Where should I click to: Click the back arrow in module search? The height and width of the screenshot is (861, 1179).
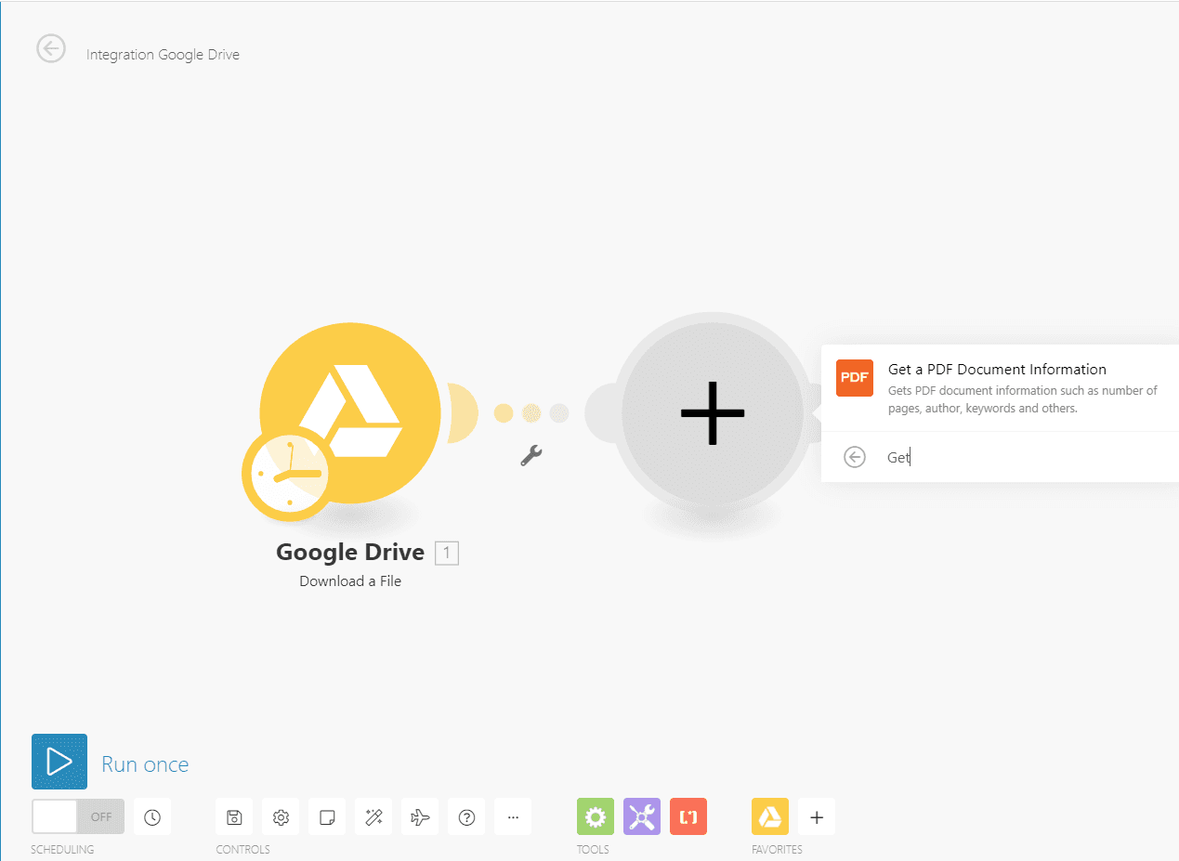(x=855, y=457)
